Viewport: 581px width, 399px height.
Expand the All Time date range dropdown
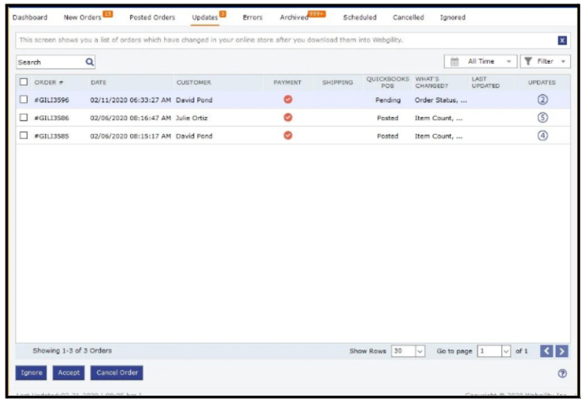coord(481,61)
